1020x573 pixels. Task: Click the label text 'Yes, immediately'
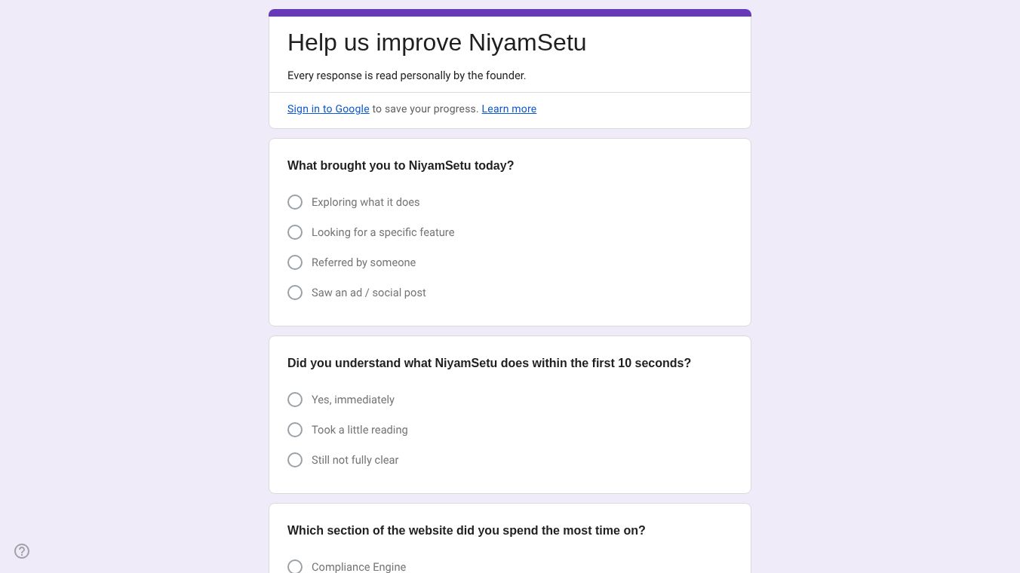[353, 400]
